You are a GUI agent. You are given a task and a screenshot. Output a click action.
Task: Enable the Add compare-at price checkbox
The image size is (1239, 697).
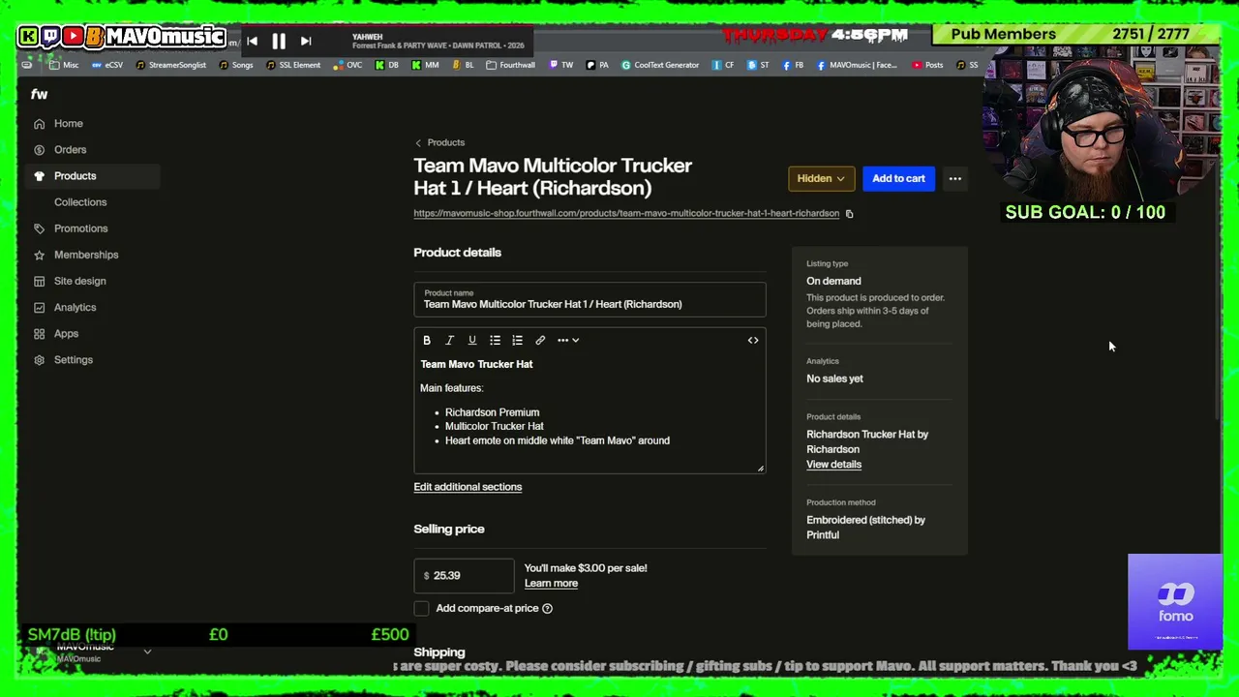coord(421,608)
